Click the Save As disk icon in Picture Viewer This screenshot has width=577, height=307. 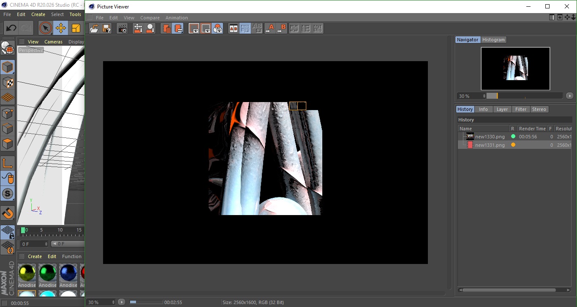(x=106, y=29)
